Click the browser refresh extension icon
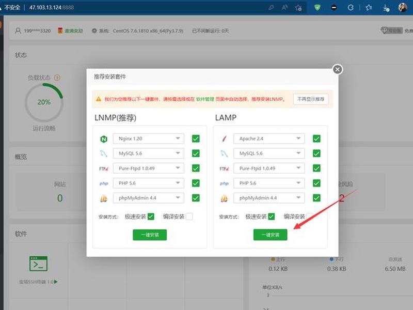Image resolution: width=413 pixels, height=310 pixels. click(351, 8)
